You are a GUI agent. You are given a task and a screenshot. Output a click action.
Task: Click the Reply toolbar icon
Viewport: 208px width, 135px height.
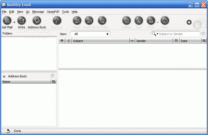pos(77,21)
